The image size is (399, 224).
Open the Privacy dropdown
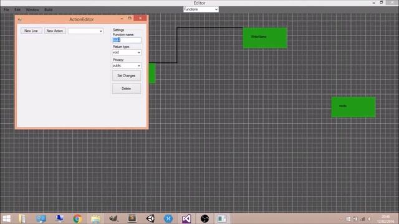click(127, 65)
